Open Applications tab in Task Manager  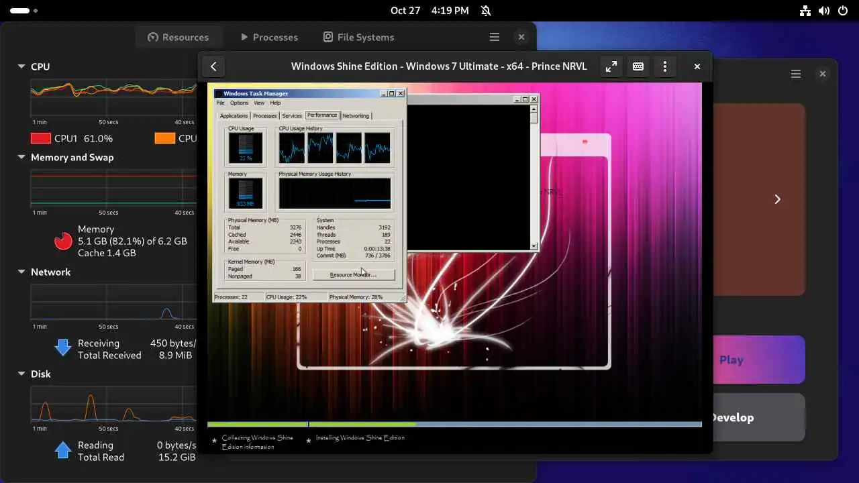click(x=234, y=116)
